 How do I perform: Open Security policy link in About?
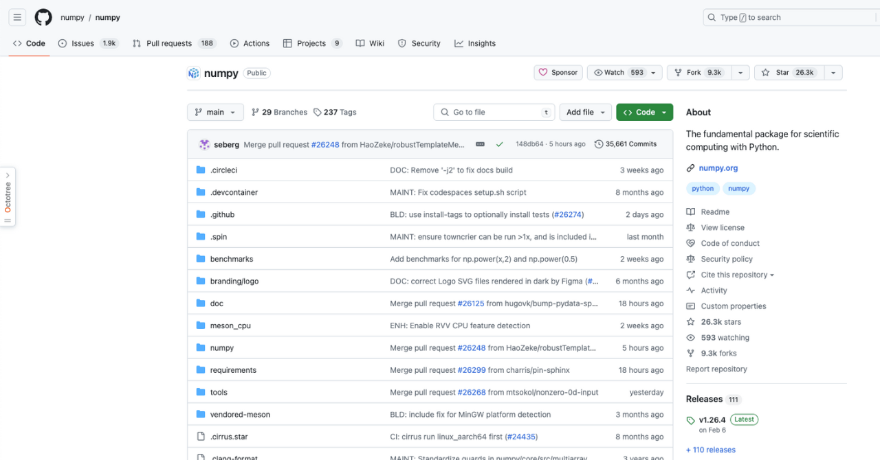(x=727, y=259)
